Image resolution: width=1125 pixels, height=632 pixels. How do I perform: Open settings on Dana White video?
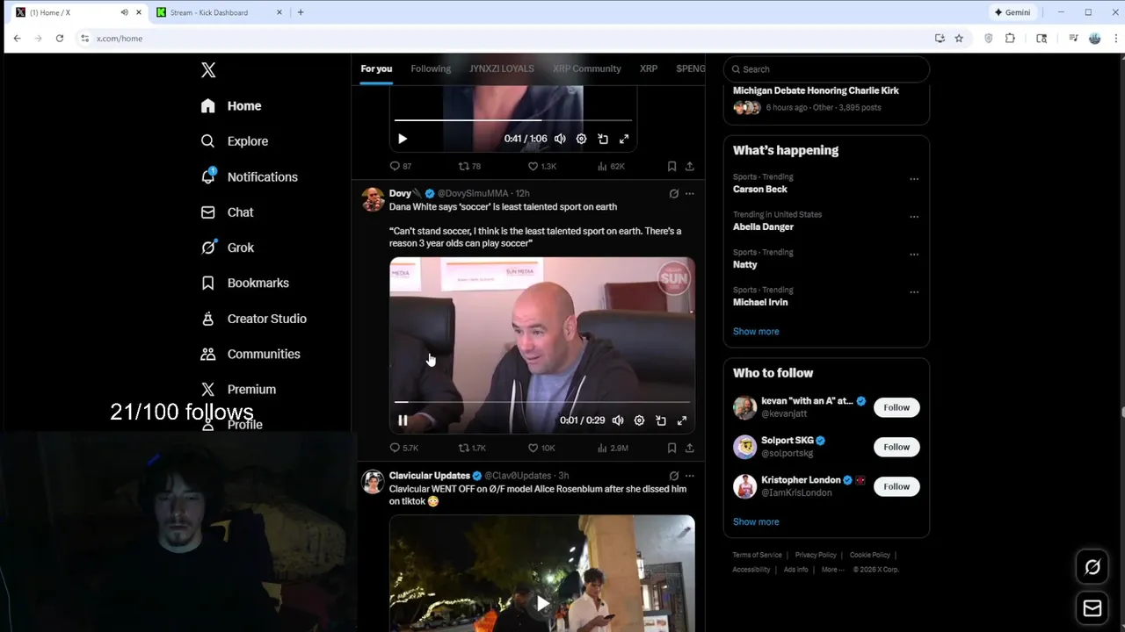pos(639,420)
